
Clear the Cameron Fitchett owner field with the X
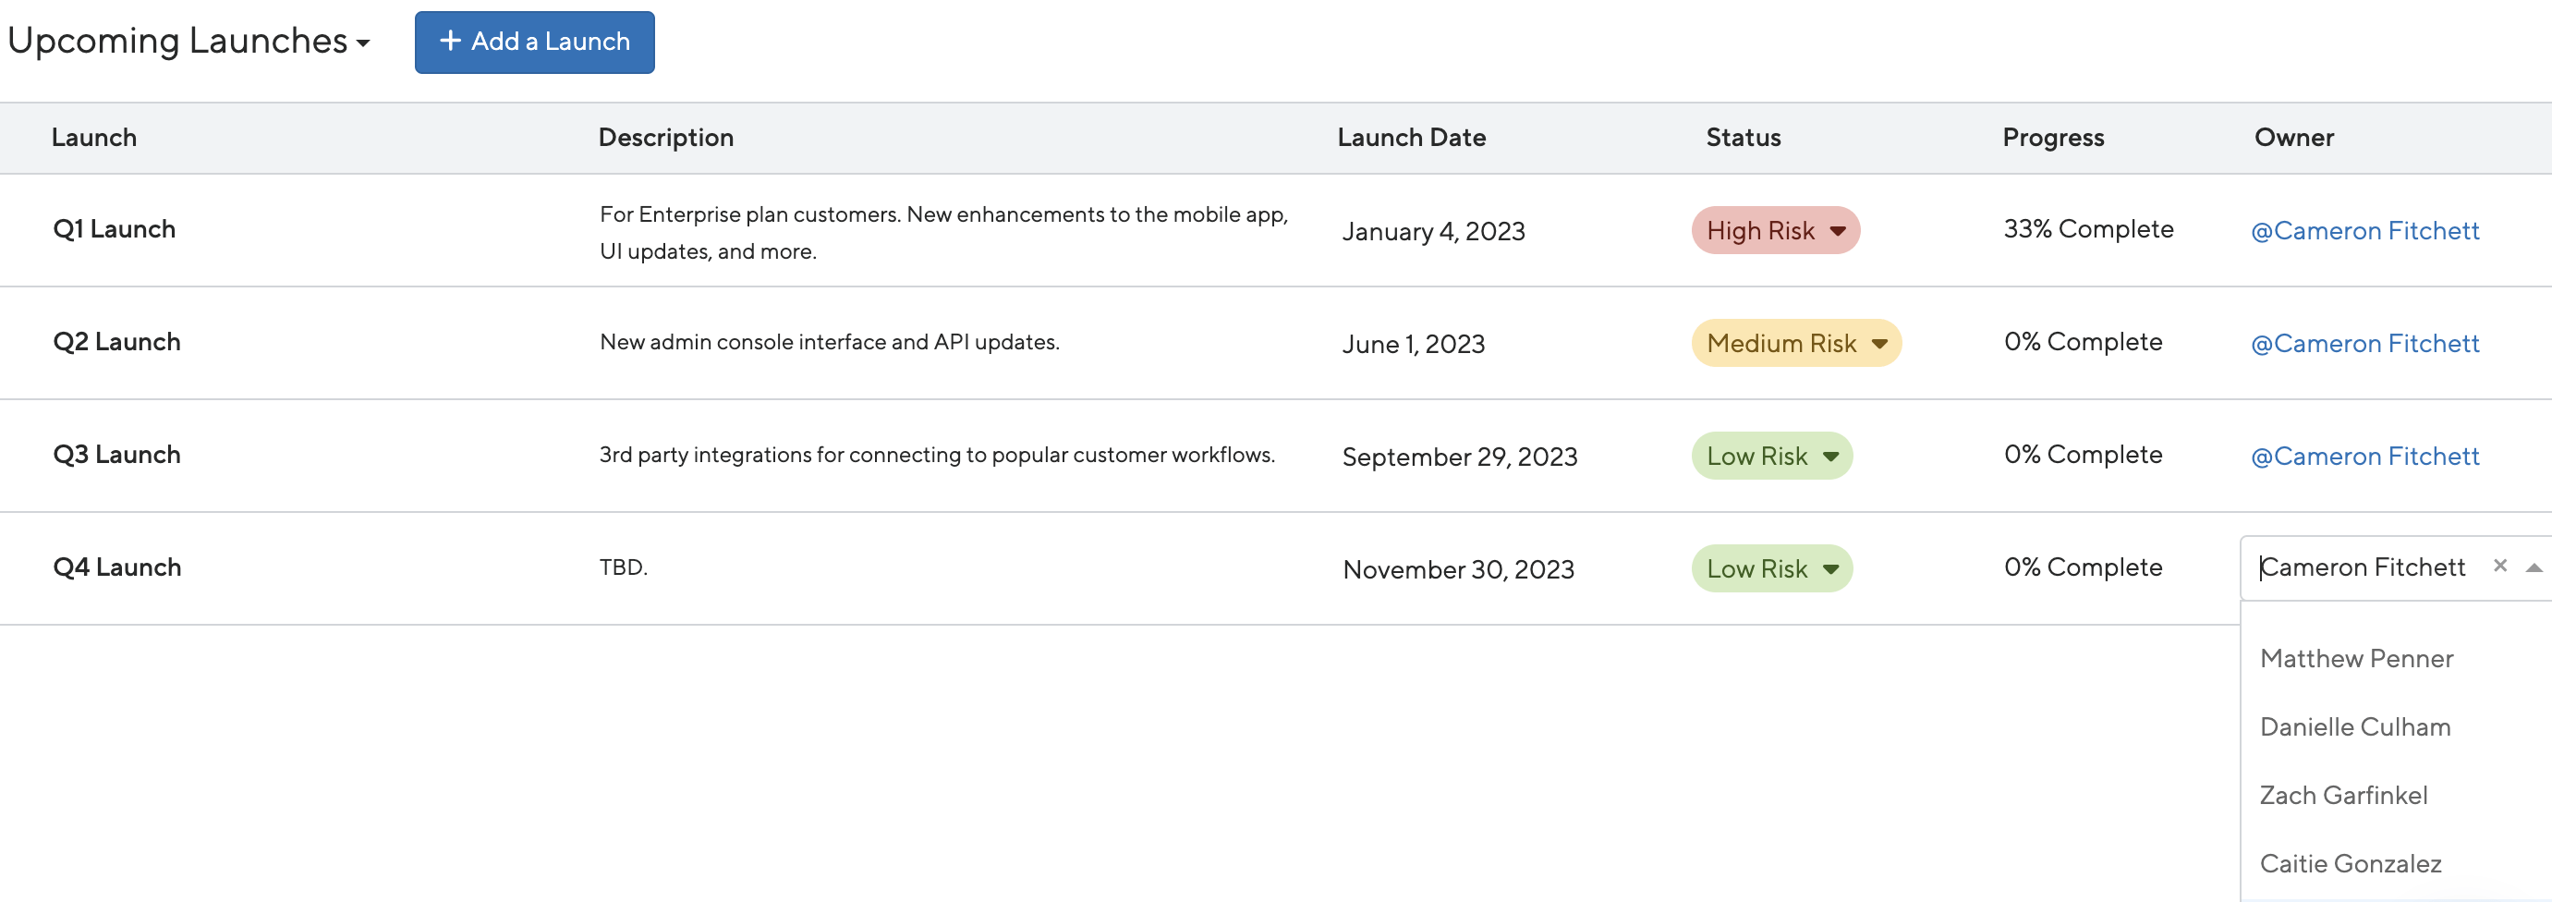(x=2499, y=566)
